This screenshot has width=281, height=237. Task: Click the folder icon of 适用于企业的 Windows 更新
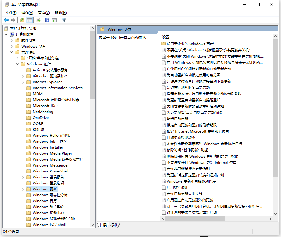pyautogui.click(x=164, y=44)
